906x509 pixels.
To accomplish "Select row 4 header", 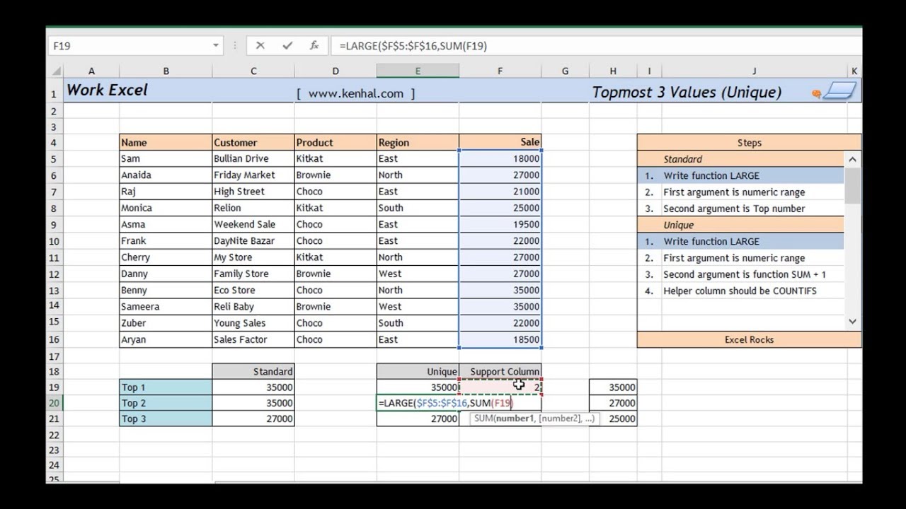I will tap(55, 142).
